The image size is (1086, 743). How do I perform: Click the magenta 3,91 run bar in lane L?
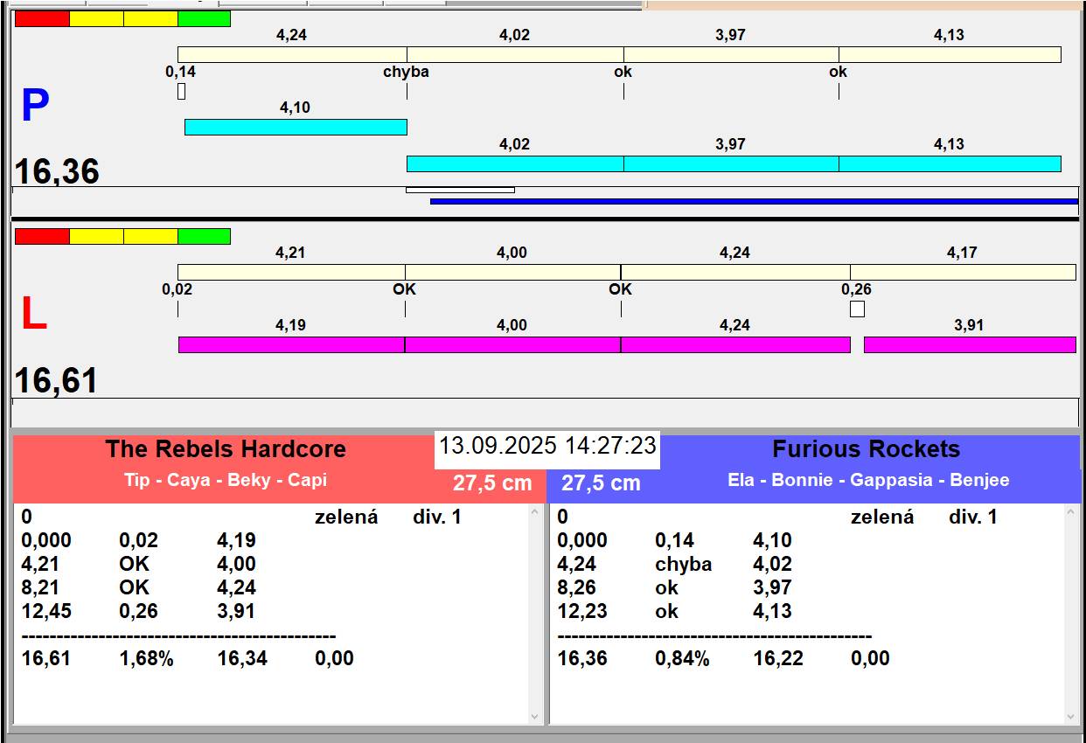coord(969,344)
